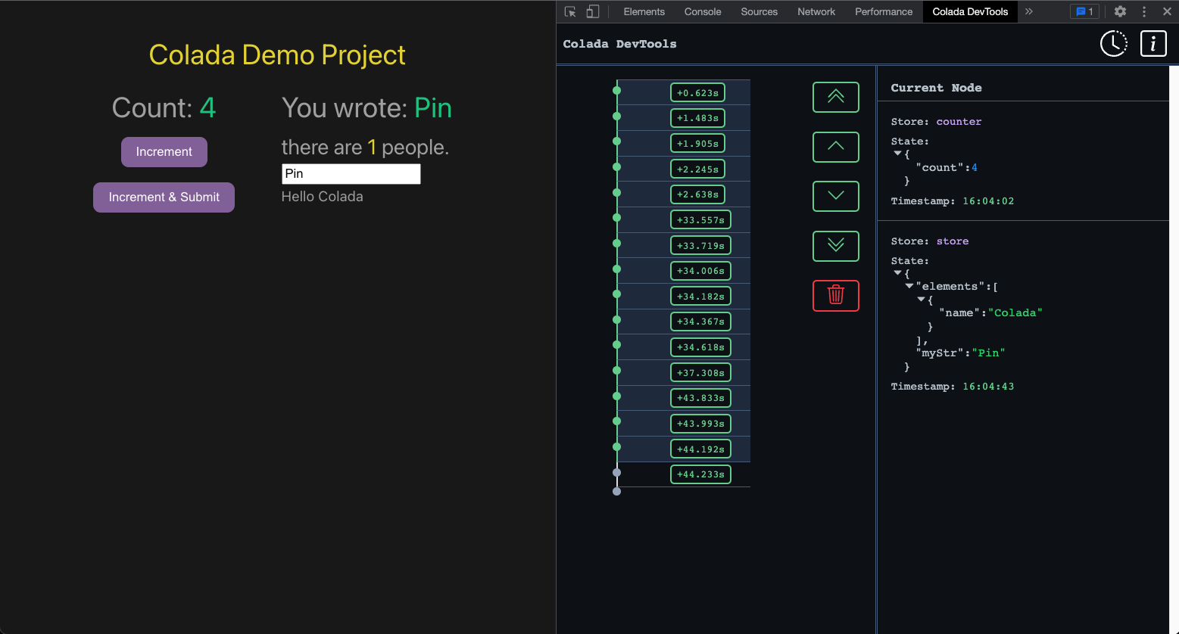Step to next state with single down-chevron

tap(835, 196)
